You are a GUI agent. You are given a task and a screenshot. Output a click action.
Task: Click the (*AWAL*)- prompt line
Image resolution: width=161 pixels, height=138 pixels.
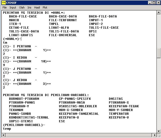point(12,39)
